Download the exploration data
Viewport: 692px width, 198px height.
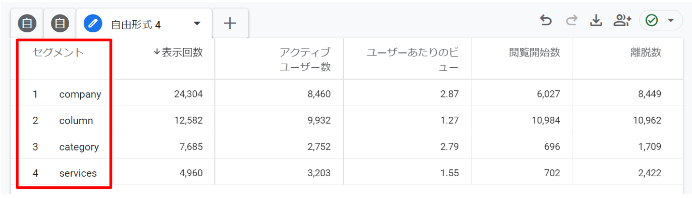tap(597, 20)
